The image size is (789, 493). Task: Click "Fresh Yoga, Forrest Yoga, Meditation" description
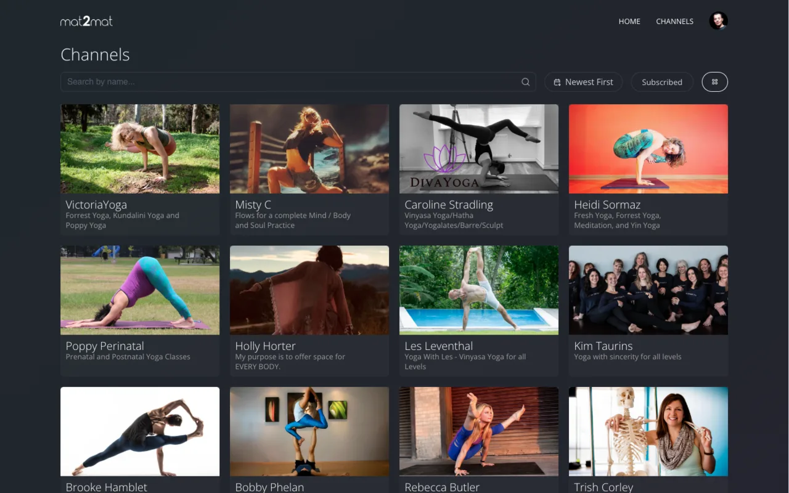(618, 221)
